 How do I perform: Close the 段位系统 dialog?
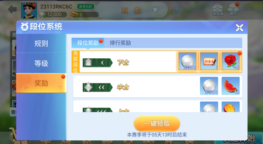pyautogui.click(x=240, y=28)
